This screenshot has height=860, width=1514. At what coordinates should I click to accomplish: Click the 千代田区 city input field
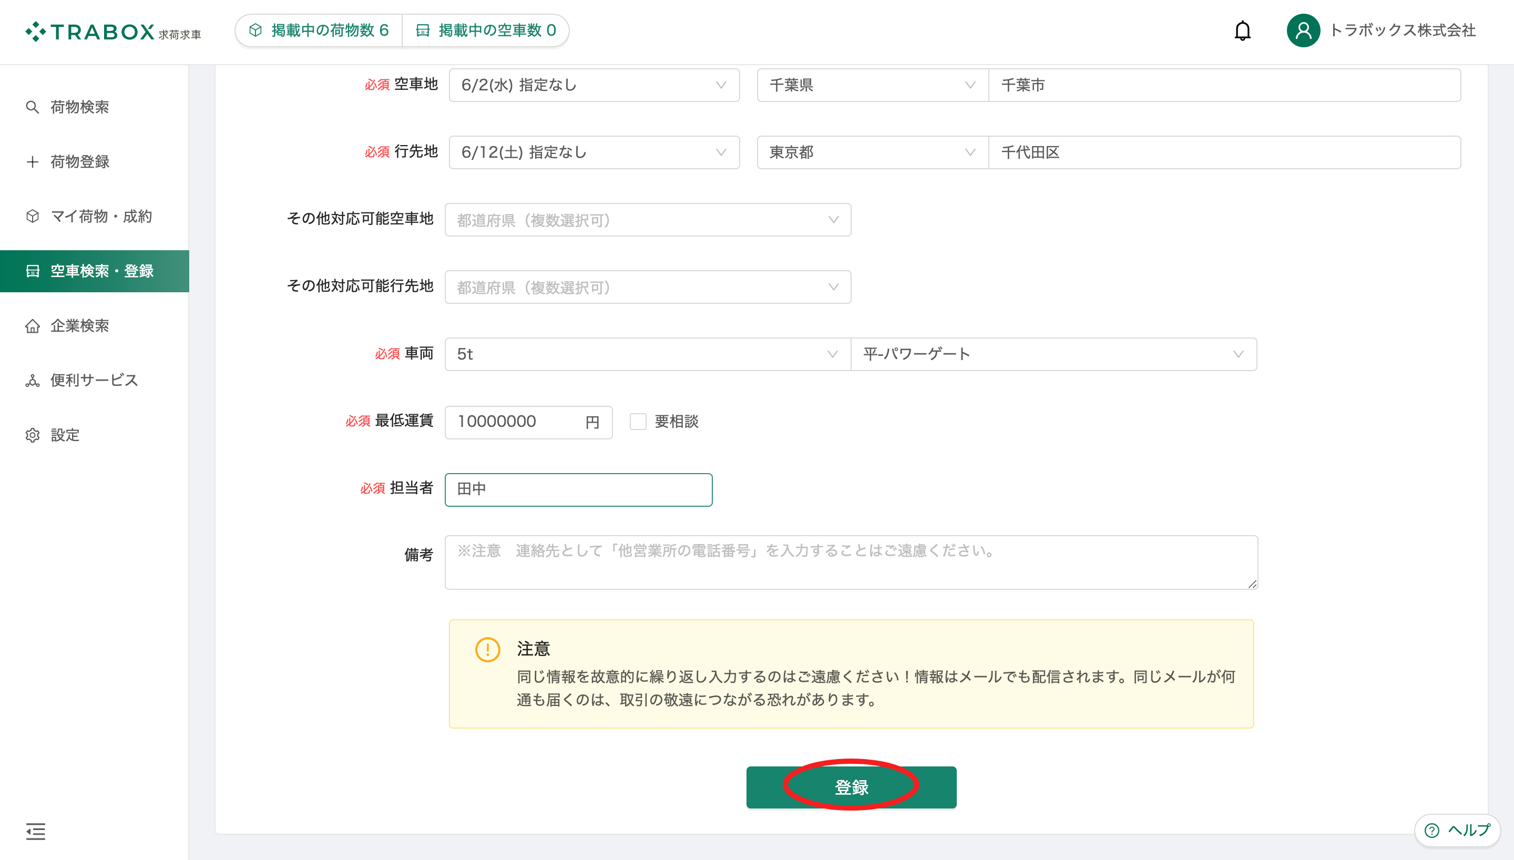[x=1225, y=152]
